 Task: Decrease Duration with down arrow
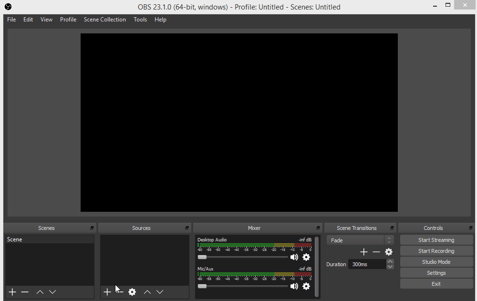(390, 267)
